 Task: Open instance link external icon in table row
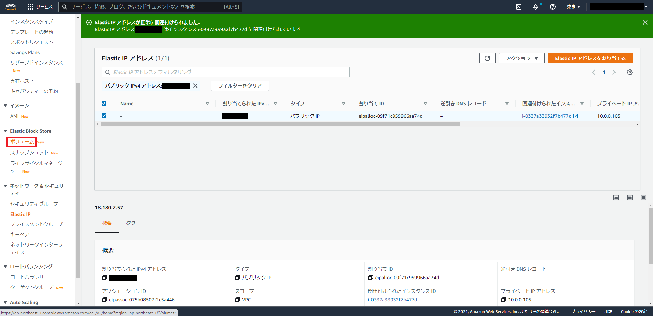tap(576, 116)
